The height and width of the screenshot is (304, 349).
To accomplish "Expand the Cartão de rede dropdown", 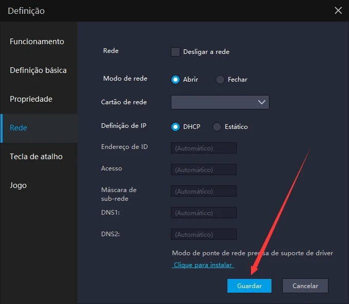I will 220,102.
